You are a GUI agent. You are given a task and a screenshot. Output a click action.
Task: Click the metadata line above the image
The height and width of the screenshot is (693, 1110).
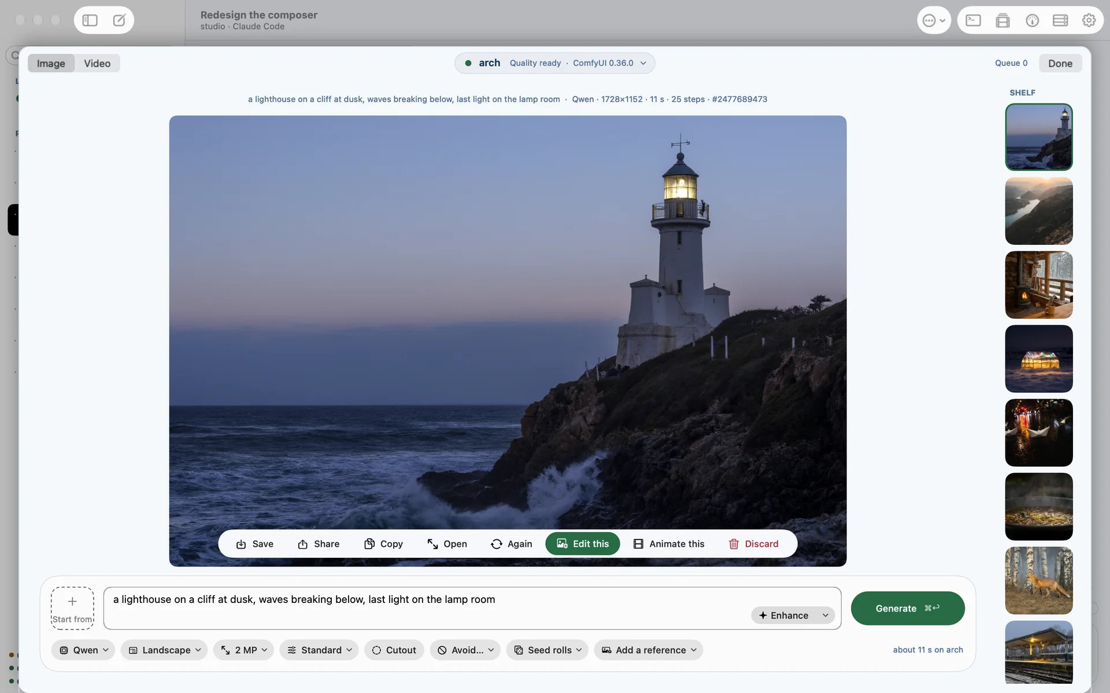(508, 99)
